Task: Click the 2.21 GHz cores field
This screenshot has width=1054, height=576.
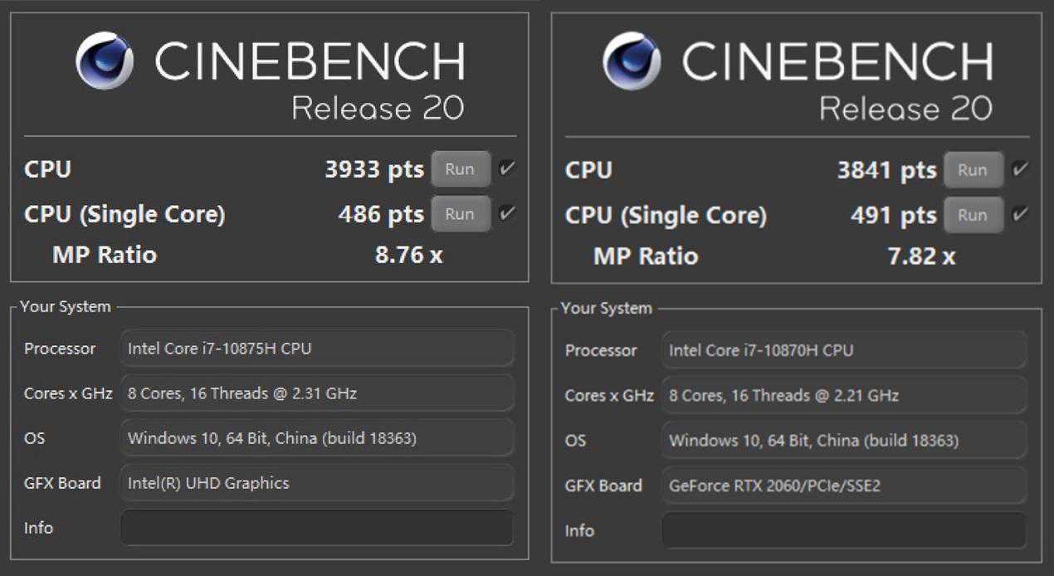Action: coord(843,396)
